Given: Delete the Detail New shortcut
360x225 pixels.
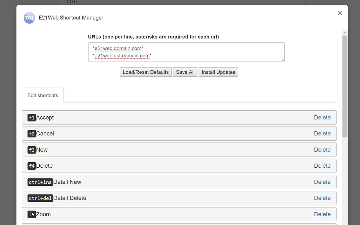Looking at the screenshot, I should (x=322, y=182).
